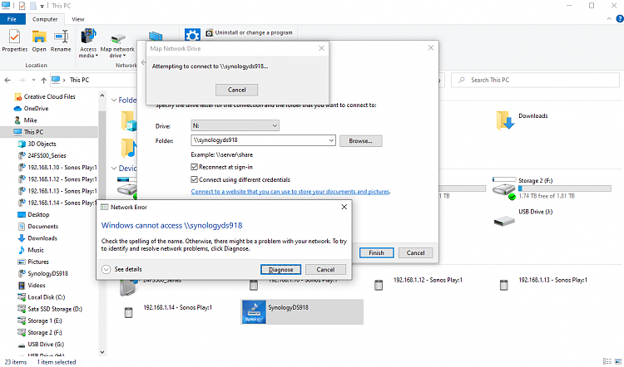Click Finish in Map Network Drive wizard

point(376,252)
